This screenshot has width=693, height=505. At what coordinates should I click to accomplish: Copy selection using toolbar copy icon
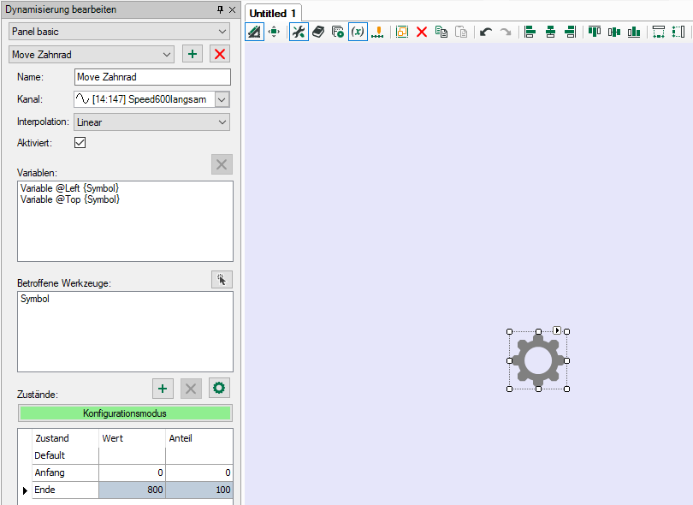441,32
